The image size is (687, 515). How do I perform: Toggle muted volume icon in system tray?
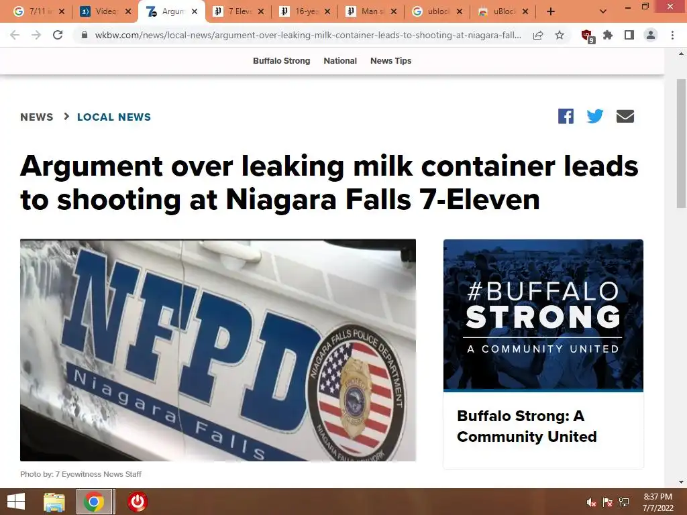pos(591,502)
